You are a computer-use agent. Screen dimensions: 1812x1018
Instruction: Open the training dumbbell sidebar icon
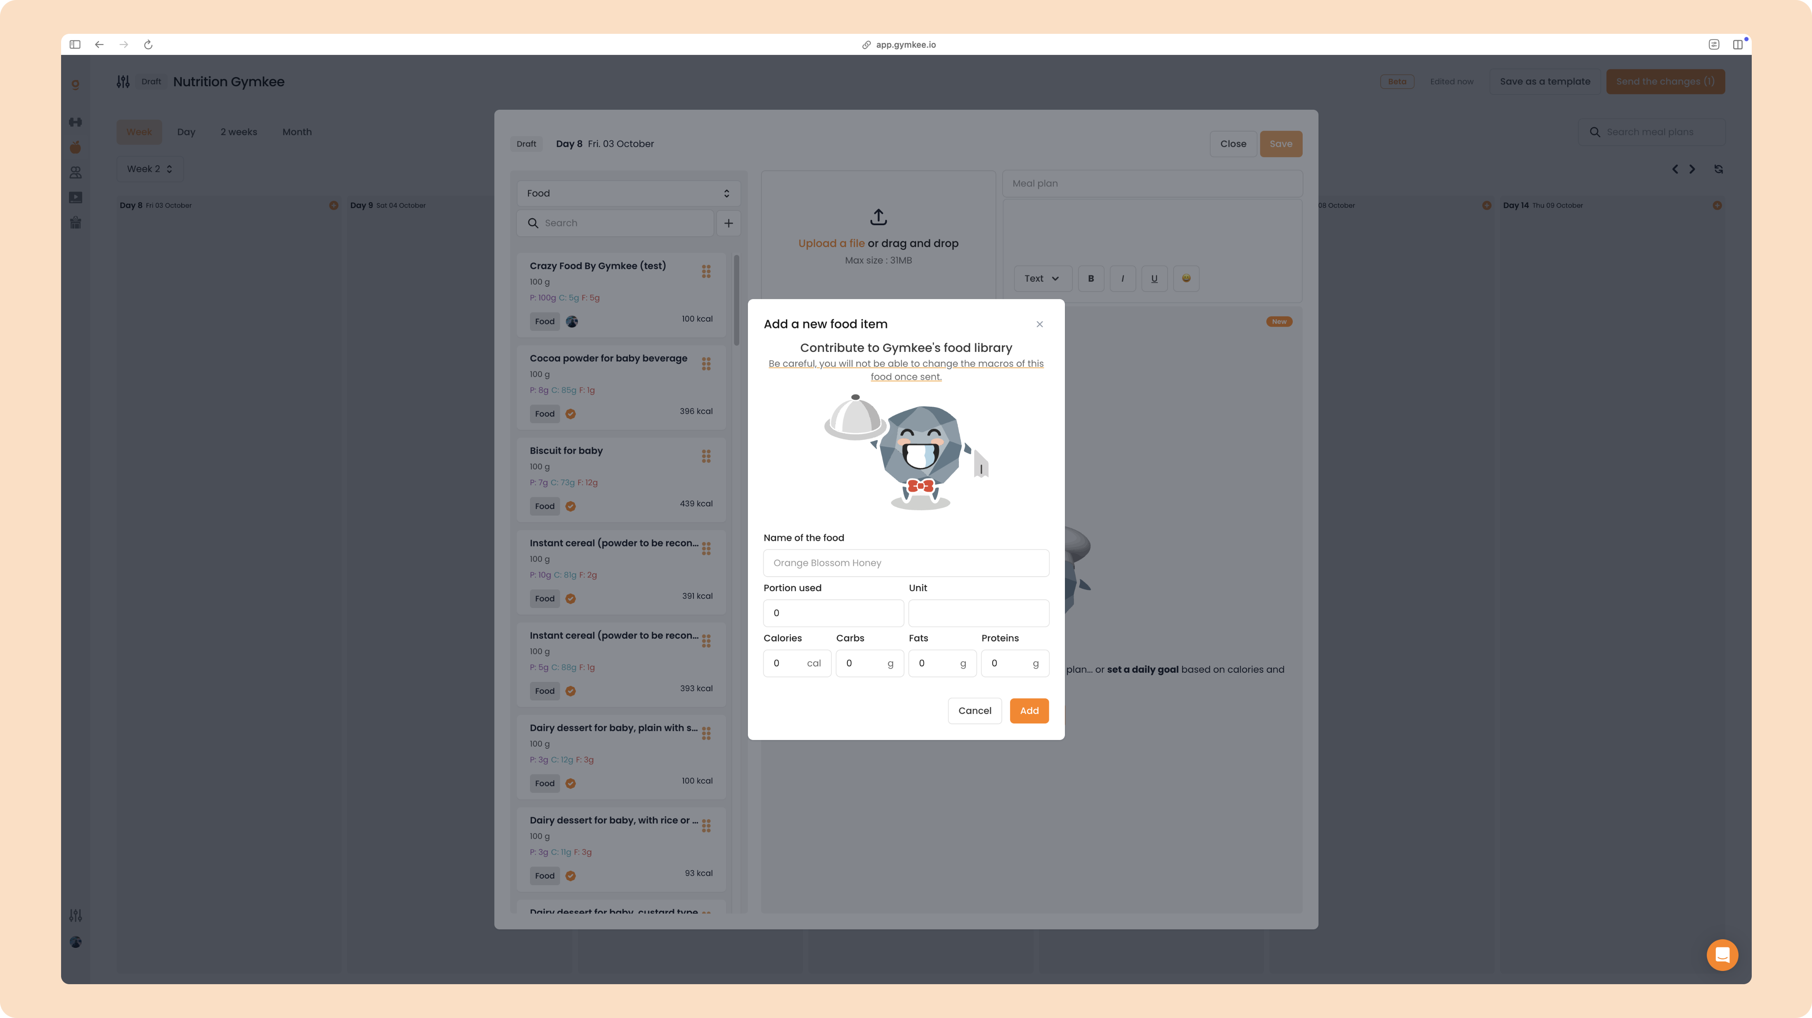click(x=75, y=123)
